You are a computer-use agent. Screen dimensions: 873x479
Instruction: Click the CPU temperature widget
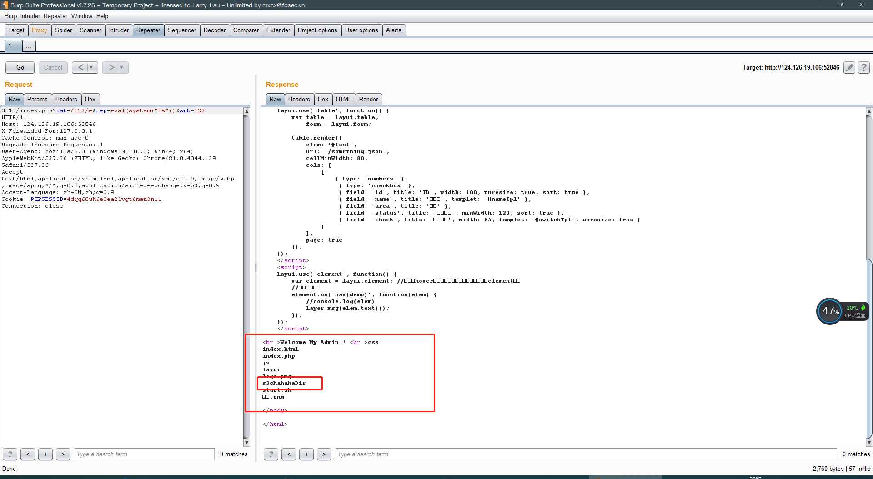[x=843, y=311]
